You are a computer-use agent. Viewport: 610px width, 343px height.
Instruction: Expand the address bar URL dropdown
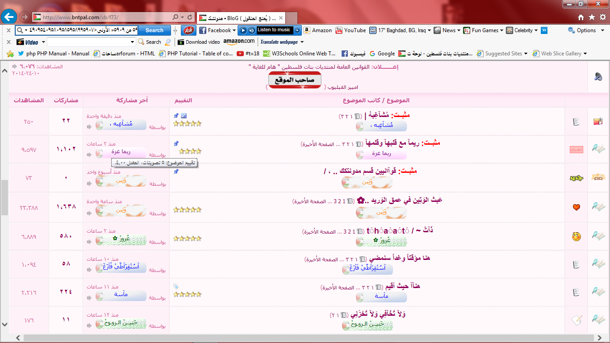pos(183,17)
